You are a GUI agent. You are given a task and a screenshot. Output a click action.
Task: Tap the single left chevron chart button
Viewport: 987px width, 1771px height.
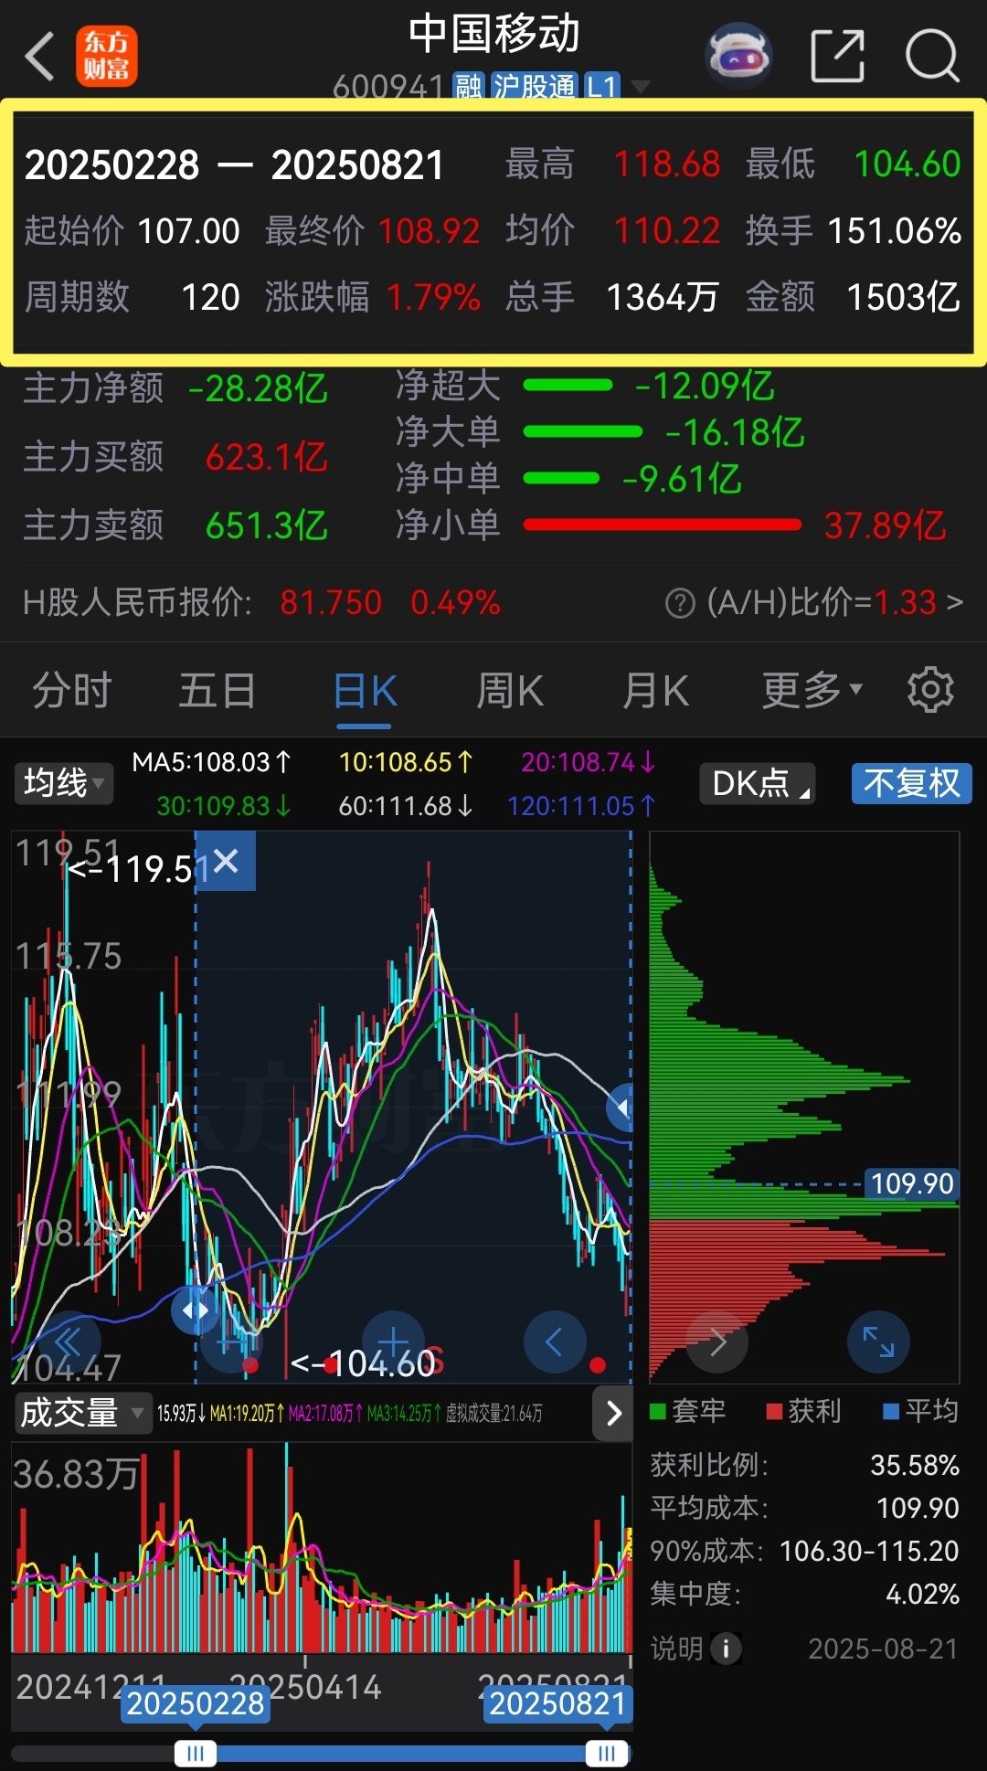(x=554, y=1342)
